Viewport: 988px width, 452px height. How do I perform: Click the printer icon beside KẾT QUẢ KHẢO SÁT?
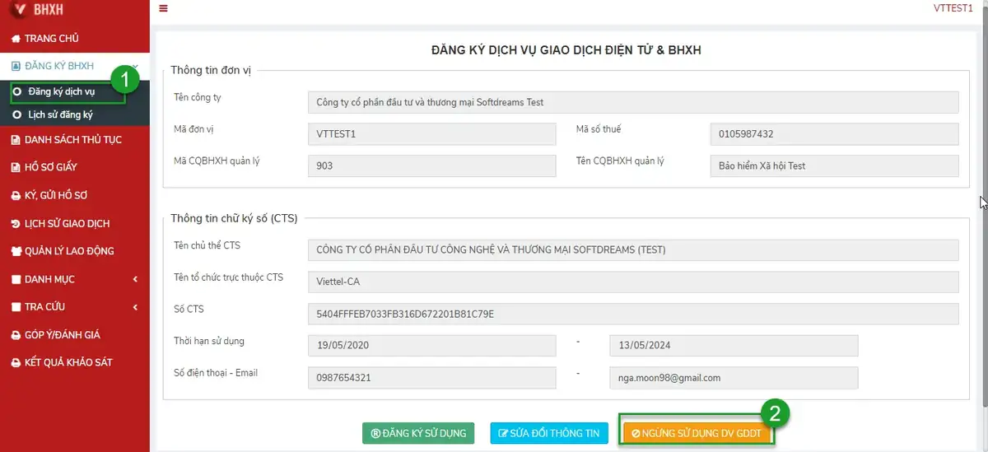pyautogui.click(x=16, y=362)
